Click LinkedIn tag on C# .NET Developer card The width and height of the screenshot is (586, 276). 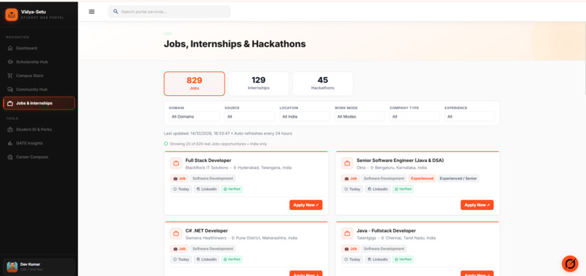coord(206,259)
